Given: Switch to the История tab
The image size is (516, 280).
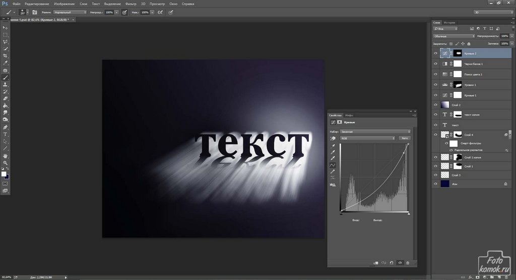Looking at the screenshot, I should click(x=449, y=23).
